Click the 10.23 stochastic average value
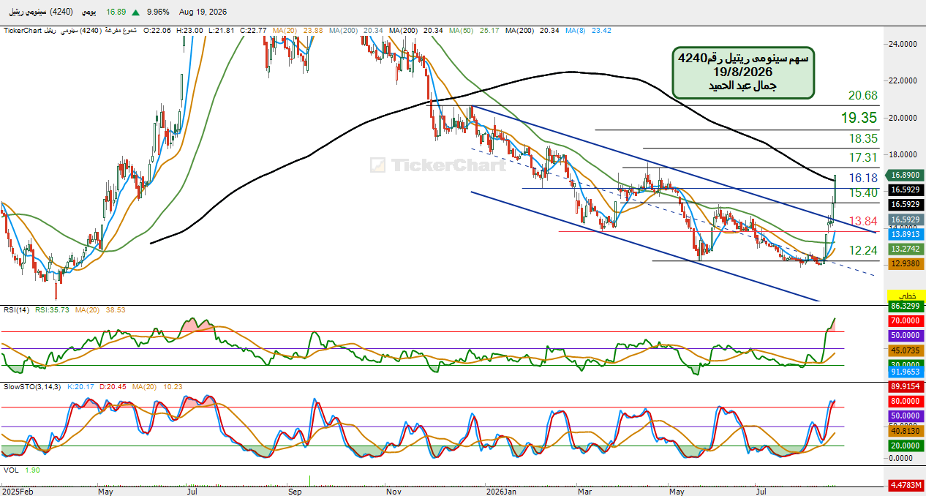Image resolution: width=926 pixels, height=496 pixels. [172, 386]
